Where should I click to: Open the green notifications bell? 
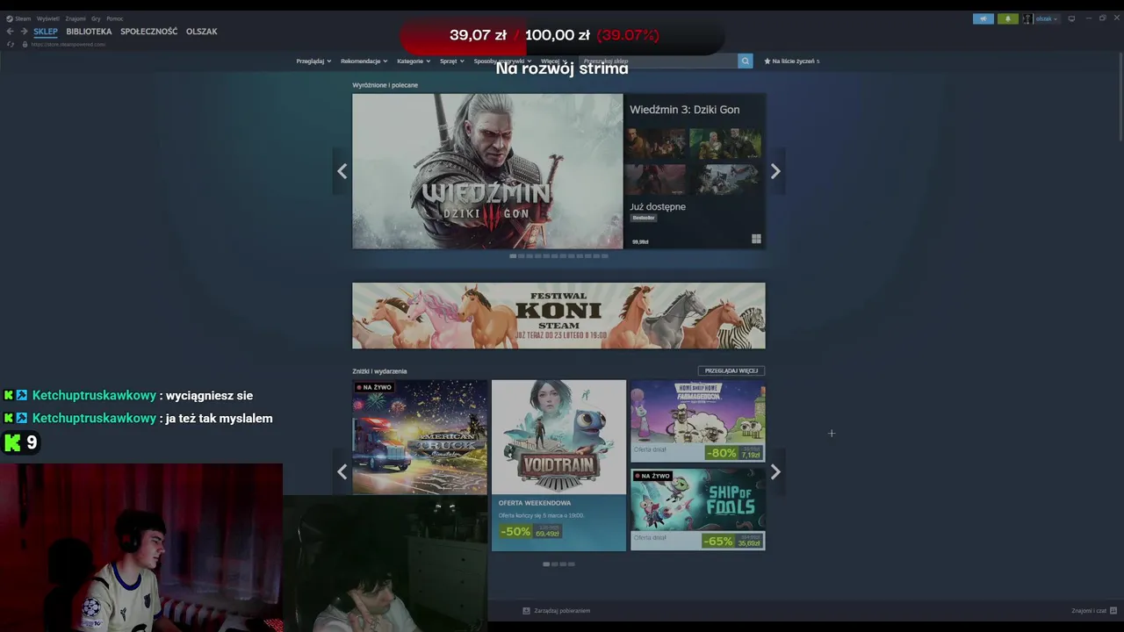pos(1008,18)
